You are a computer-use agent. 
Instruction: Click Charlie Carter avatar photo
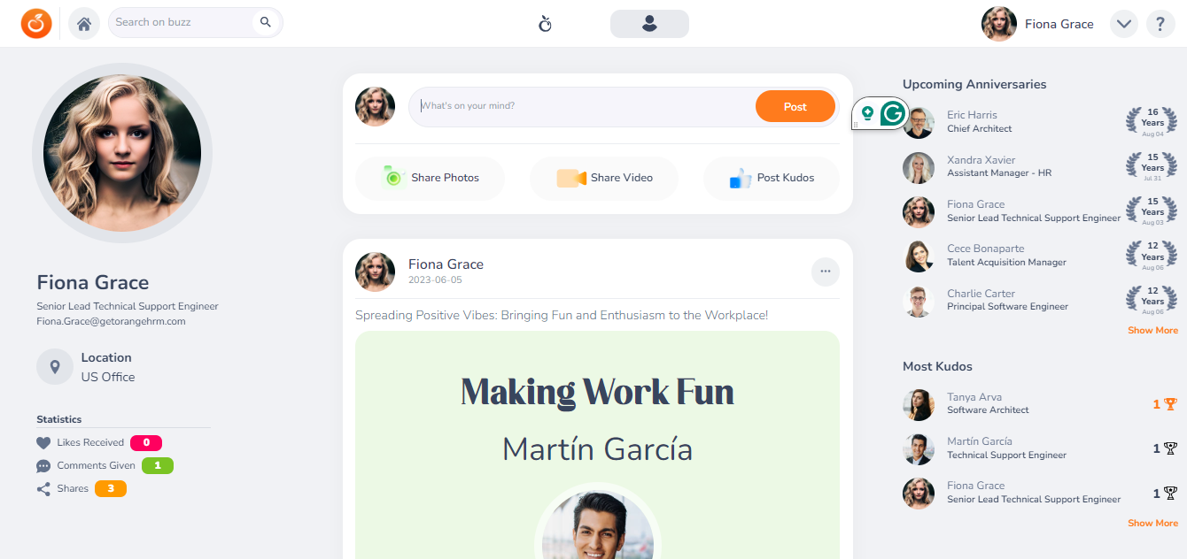(919, 301)
